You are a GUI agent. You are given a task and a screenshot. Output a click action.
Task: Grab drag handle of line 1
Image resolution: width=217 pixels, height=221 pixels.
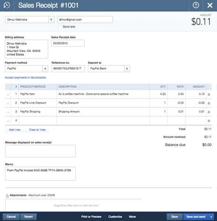[x=8, y=95]
